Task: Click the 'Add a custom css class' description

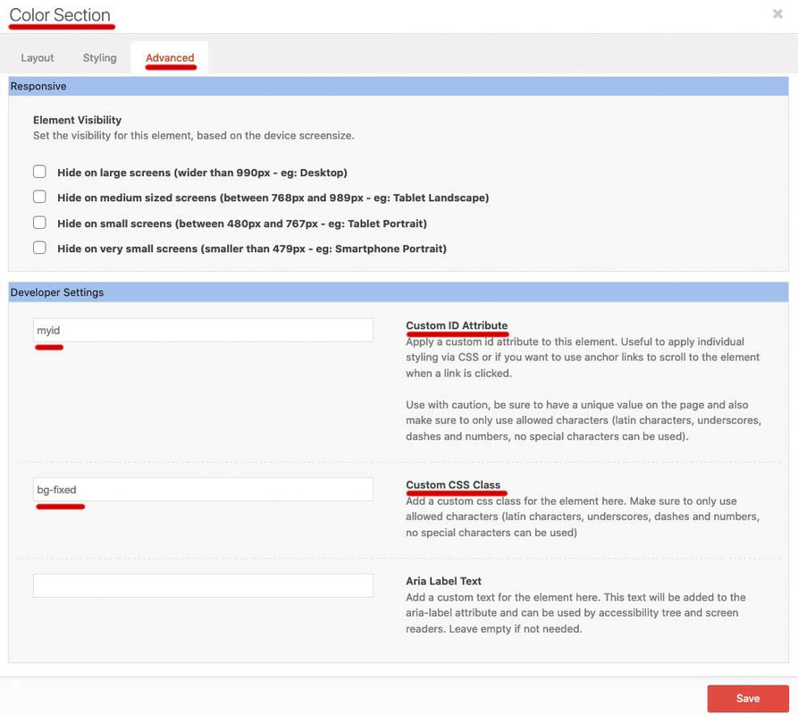Action: point(583,517)
